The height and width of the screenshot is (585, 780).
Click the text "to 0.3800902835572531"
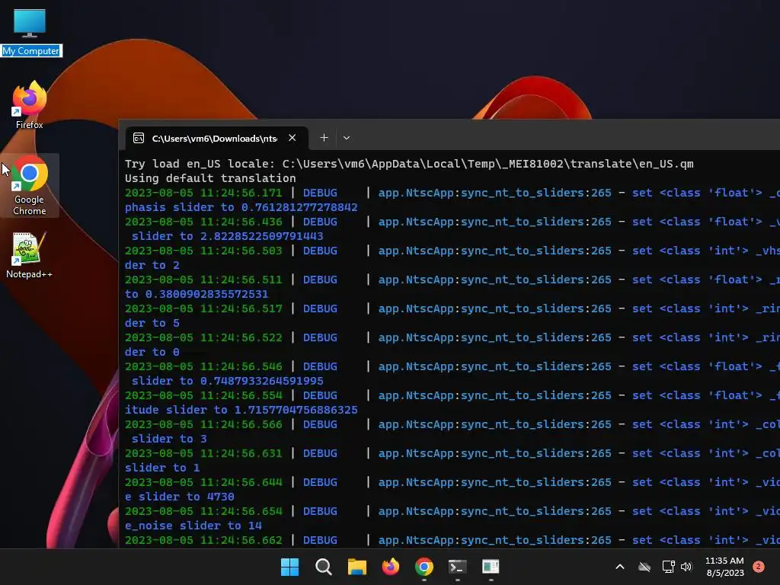[197, 294]
